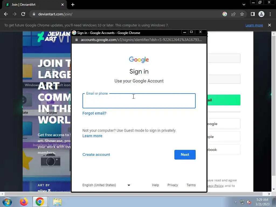
Task: Click the horizontal scrollbar of the main page
Action: click(x=133, y=194)
